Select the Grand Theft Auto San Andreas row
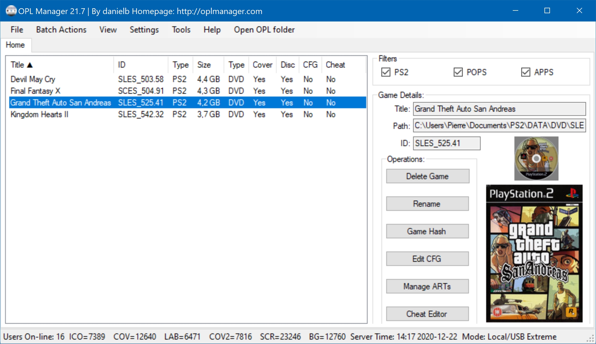The height and width of the screenshot is (344, 596). pyautogui.click(x=187, y=103)
